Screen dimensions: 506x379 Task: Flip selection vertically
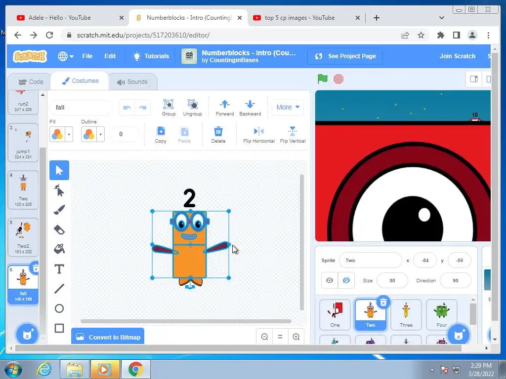coord(293,134)
